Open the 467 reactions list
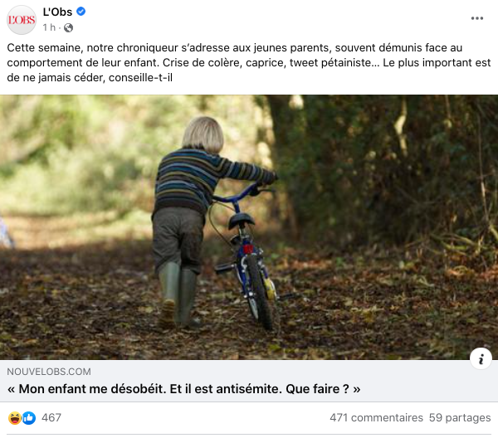498x438 pixels. point(51,418)
